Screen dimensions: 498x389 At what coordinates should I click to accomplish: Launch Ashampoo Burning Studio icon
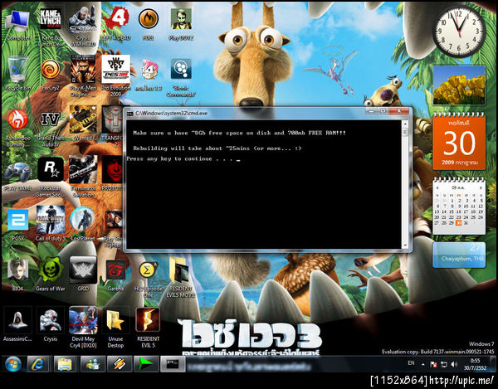pos(17,127)
